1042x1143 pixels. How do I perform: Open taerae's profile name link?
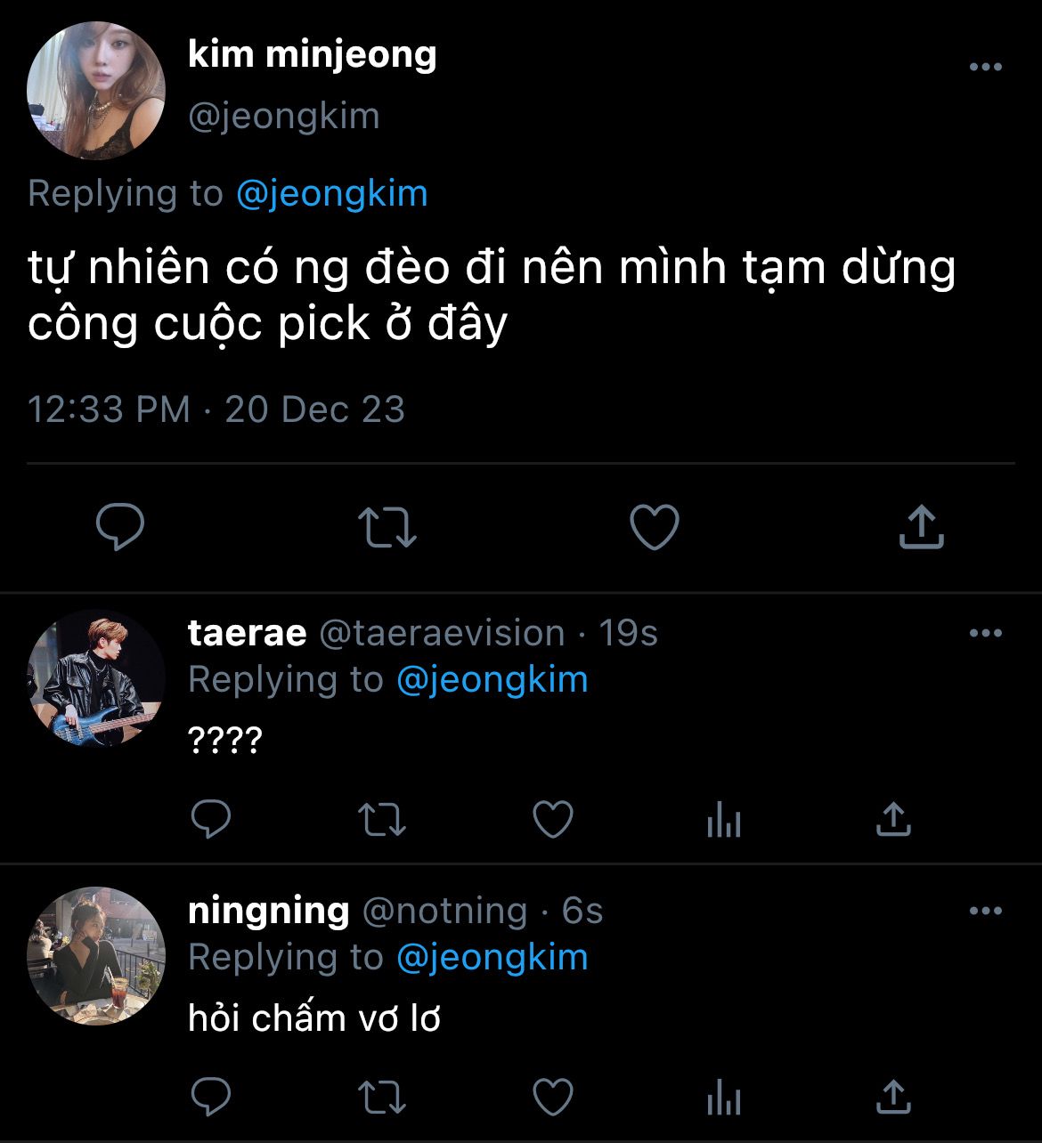pyautogui.click(x=247, y=633)
